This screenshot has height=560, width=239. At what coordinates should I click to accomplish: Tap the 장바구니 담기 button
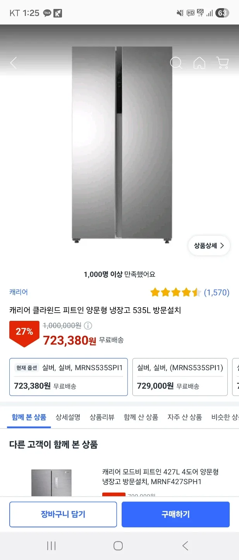click(63, 514)
